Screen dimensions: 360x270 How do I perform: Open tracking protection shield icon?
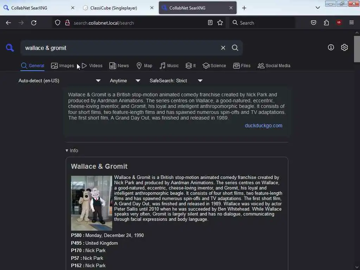point(58,23)
